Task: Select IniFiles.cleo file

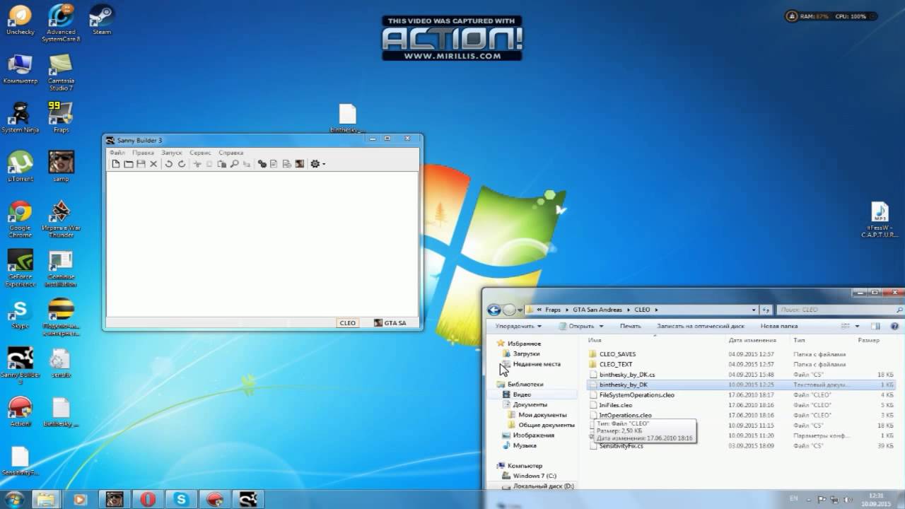Action: click(615, 405)
